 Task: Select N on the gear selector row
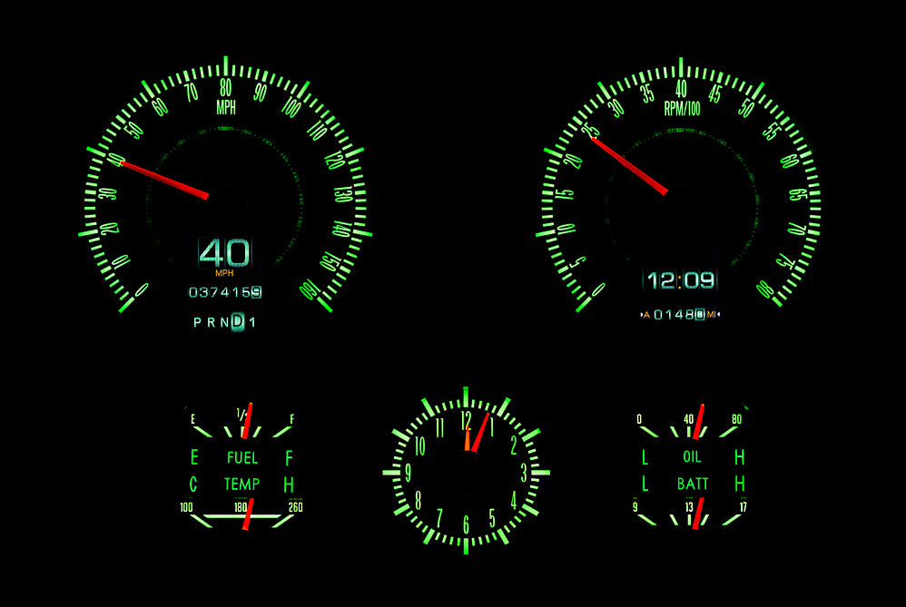click(225, 321)
